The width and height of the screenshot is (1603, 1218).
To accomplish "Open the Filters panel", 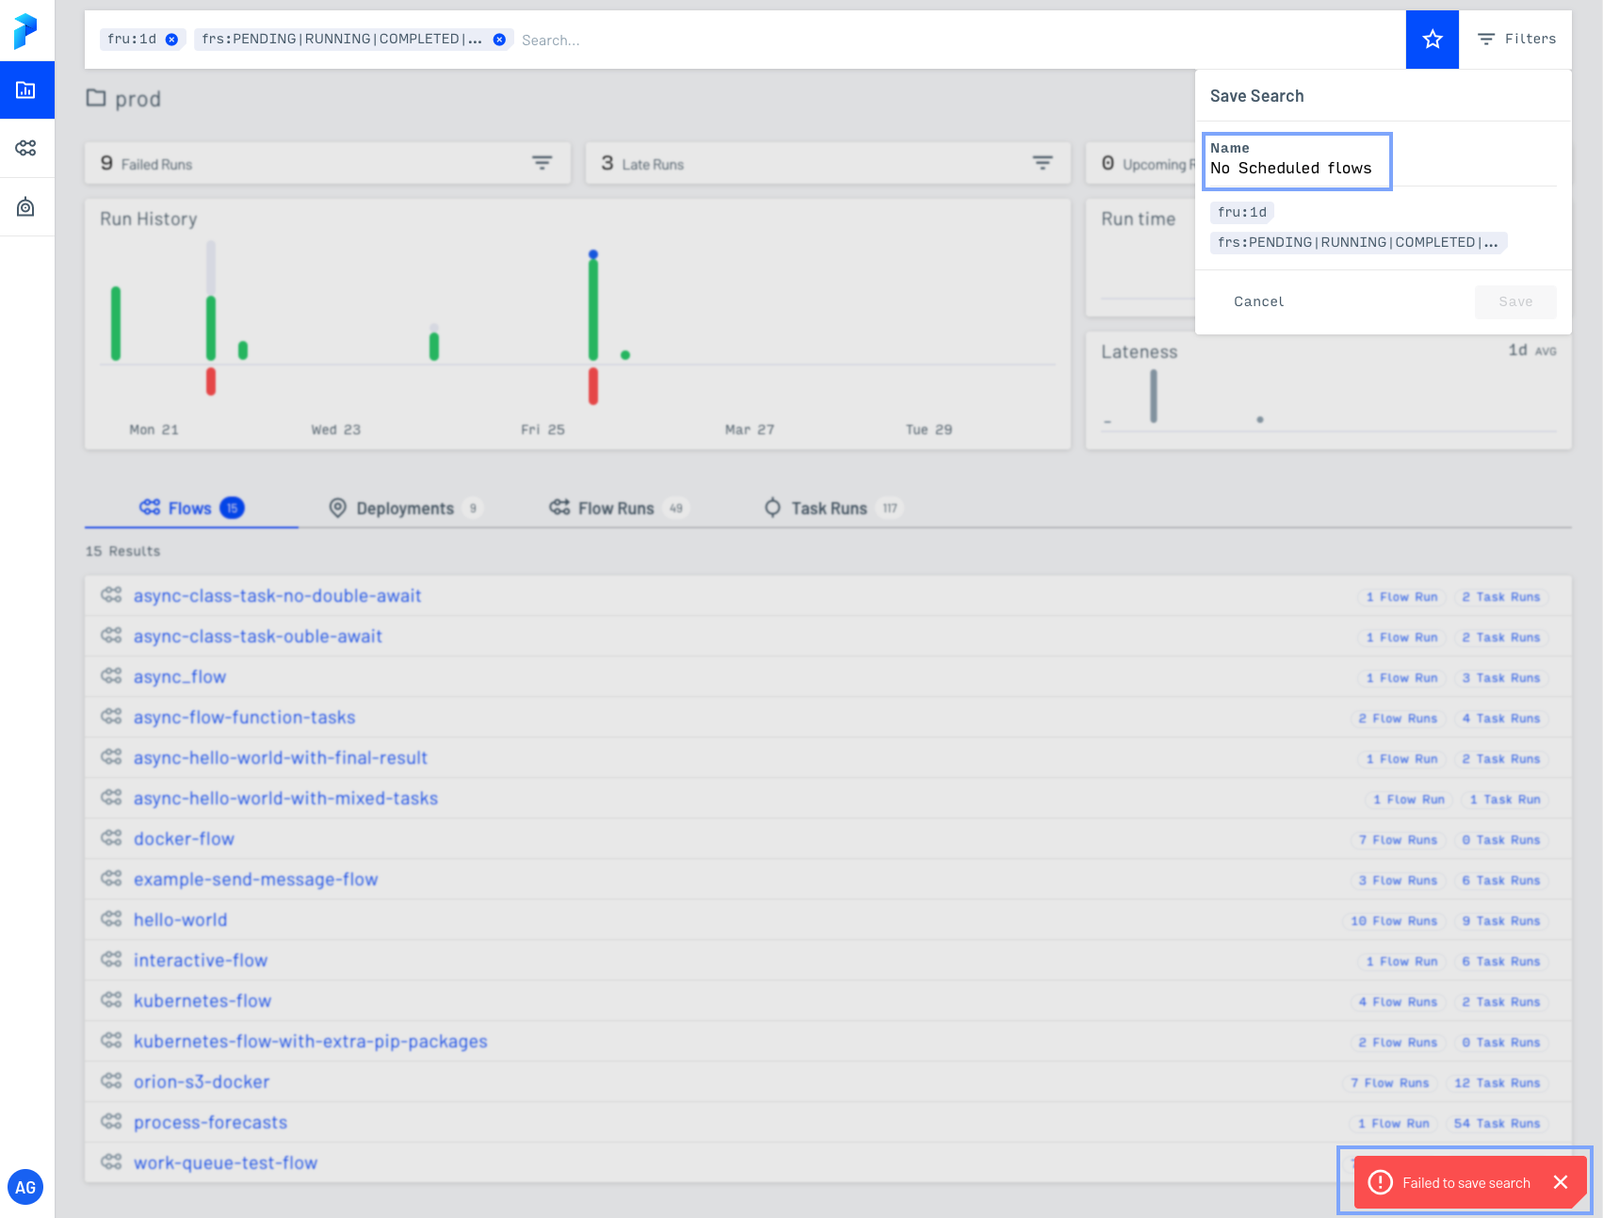I will [1514, 39].
